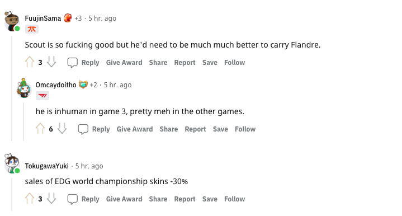This screenshot has width=402, height=216.
Task: Click Omcaydoitho's T1 flair badge
Action: [x=42, y=96]
